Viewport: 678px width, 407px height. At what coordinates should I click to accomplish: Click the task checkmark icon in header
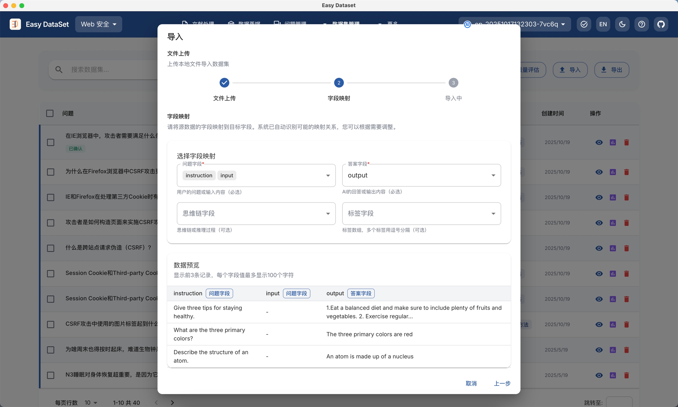584,24
